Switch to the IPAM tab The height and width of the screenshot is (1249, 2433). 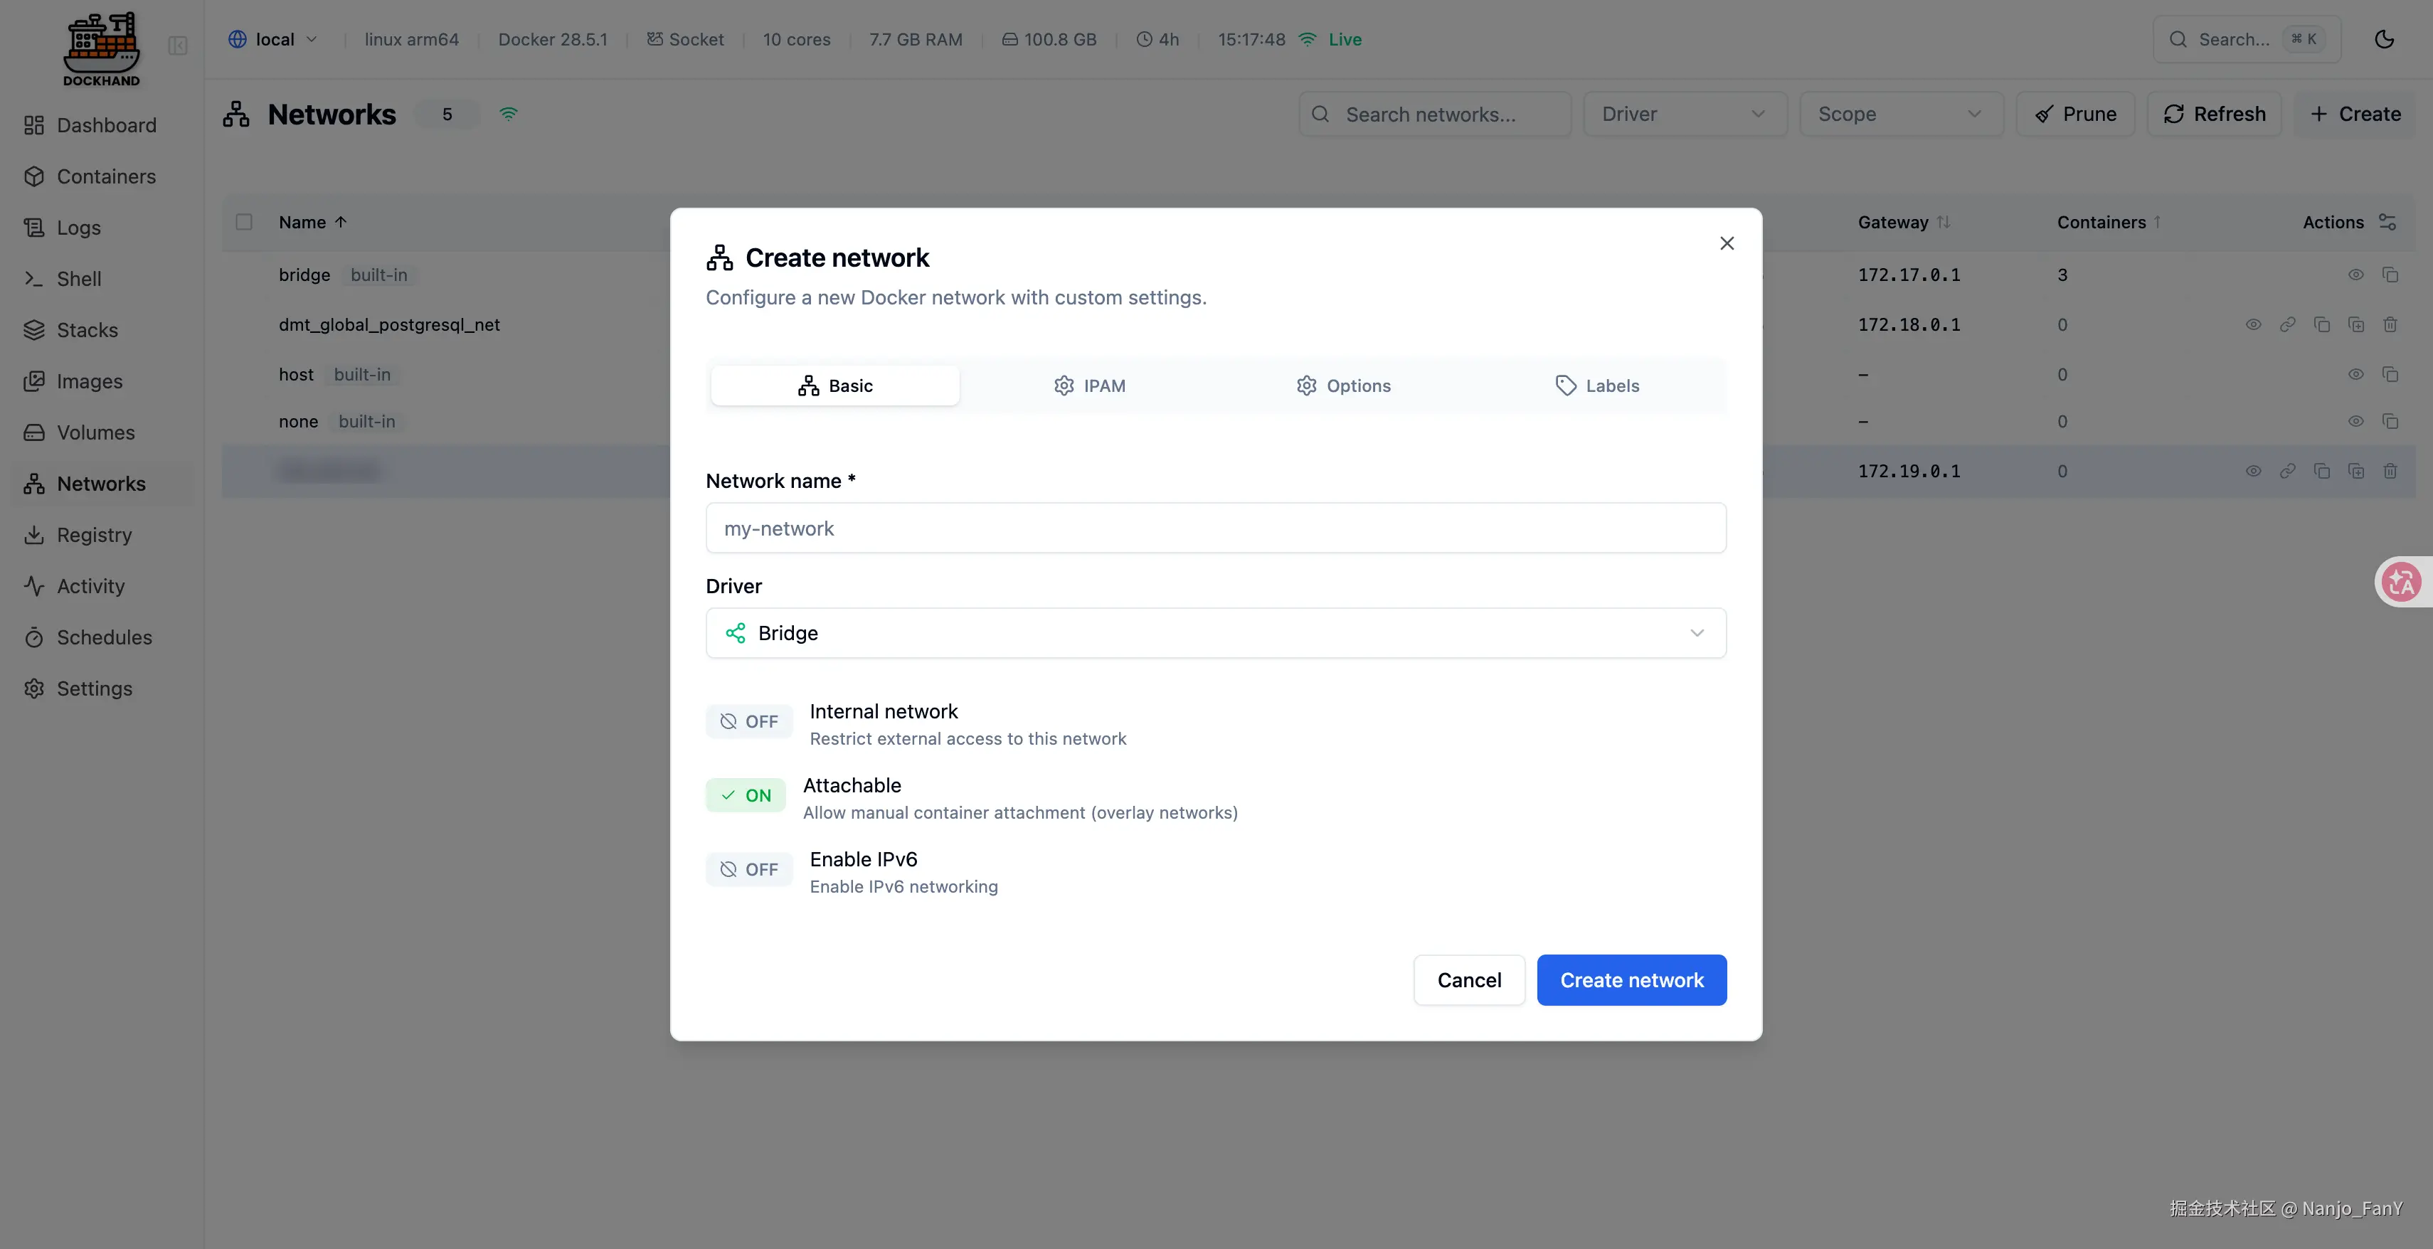[1089, 386]
